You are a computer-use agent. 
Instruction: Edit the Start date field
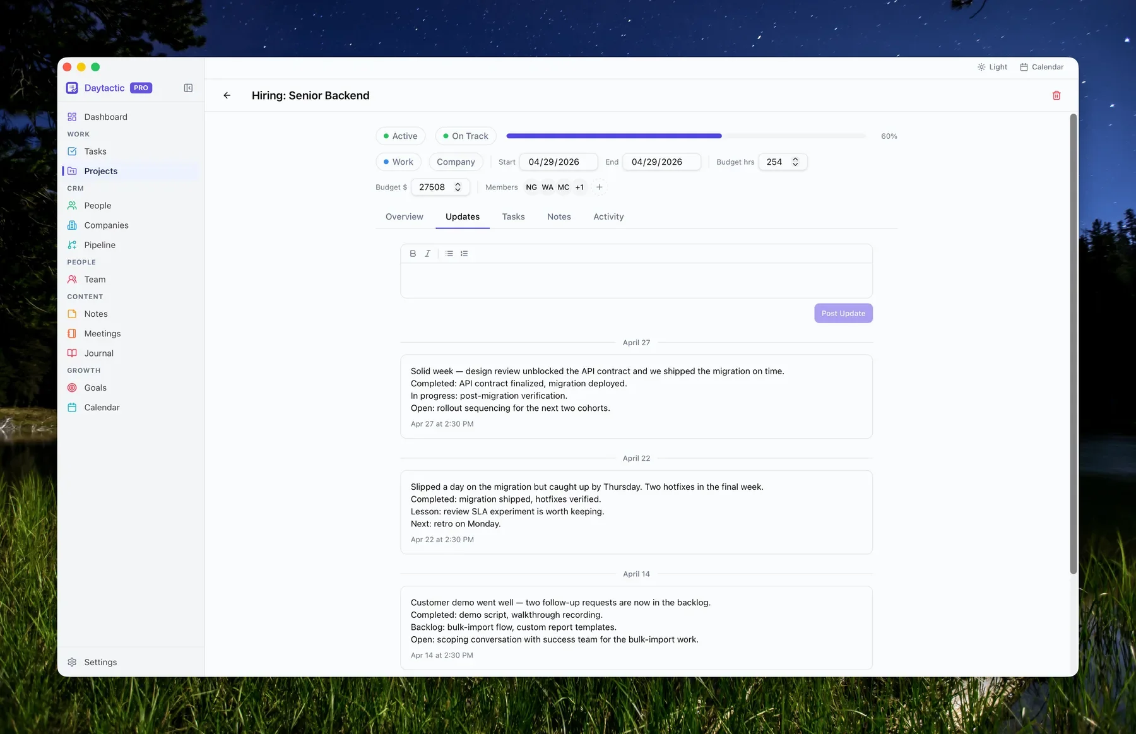click(x=559, y=162)
